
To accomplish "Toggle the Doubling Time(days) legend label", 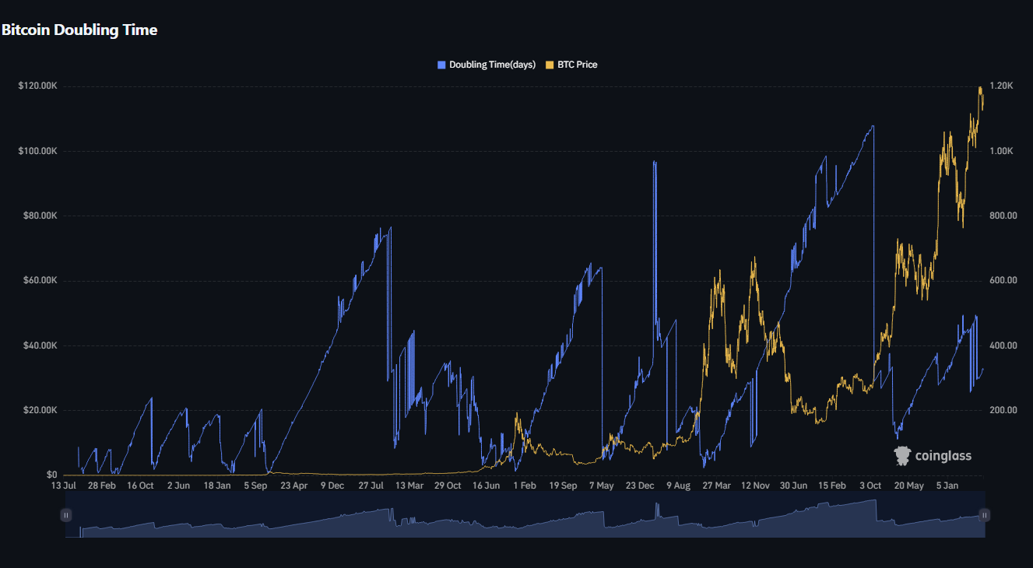I will [492, 65].
